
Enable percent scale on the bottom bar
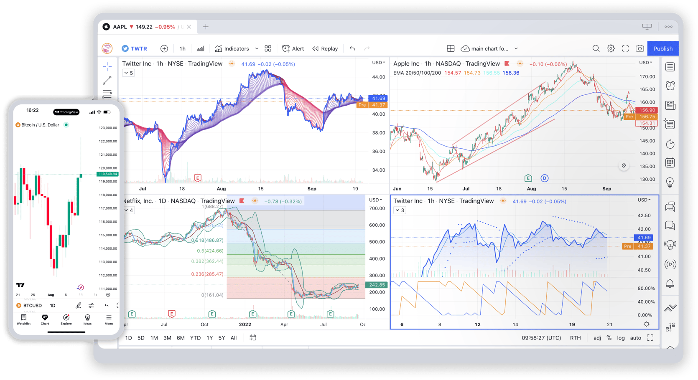tap(609, 338)
